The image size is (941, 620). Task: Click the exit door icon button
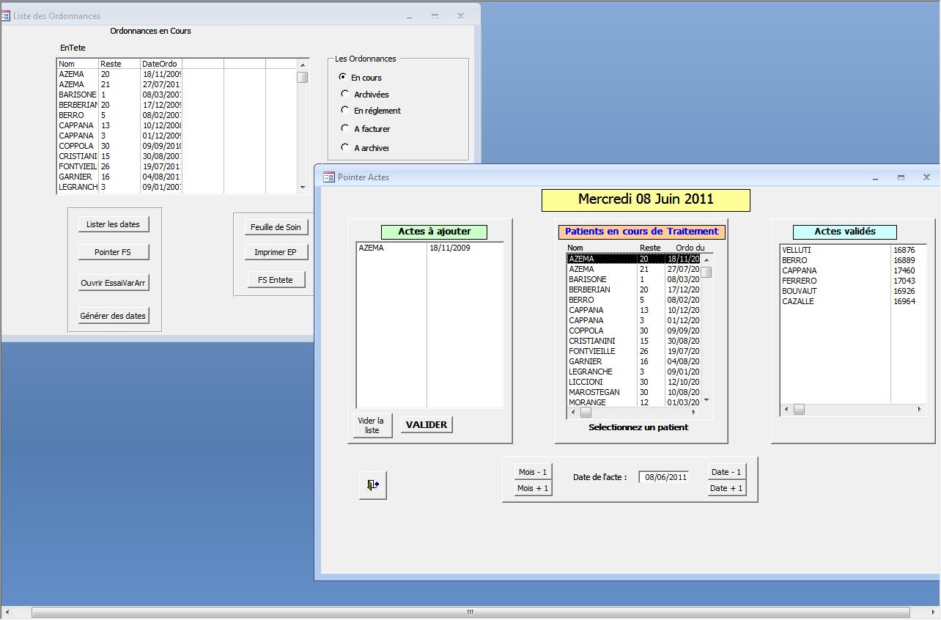tap(372, 485)
